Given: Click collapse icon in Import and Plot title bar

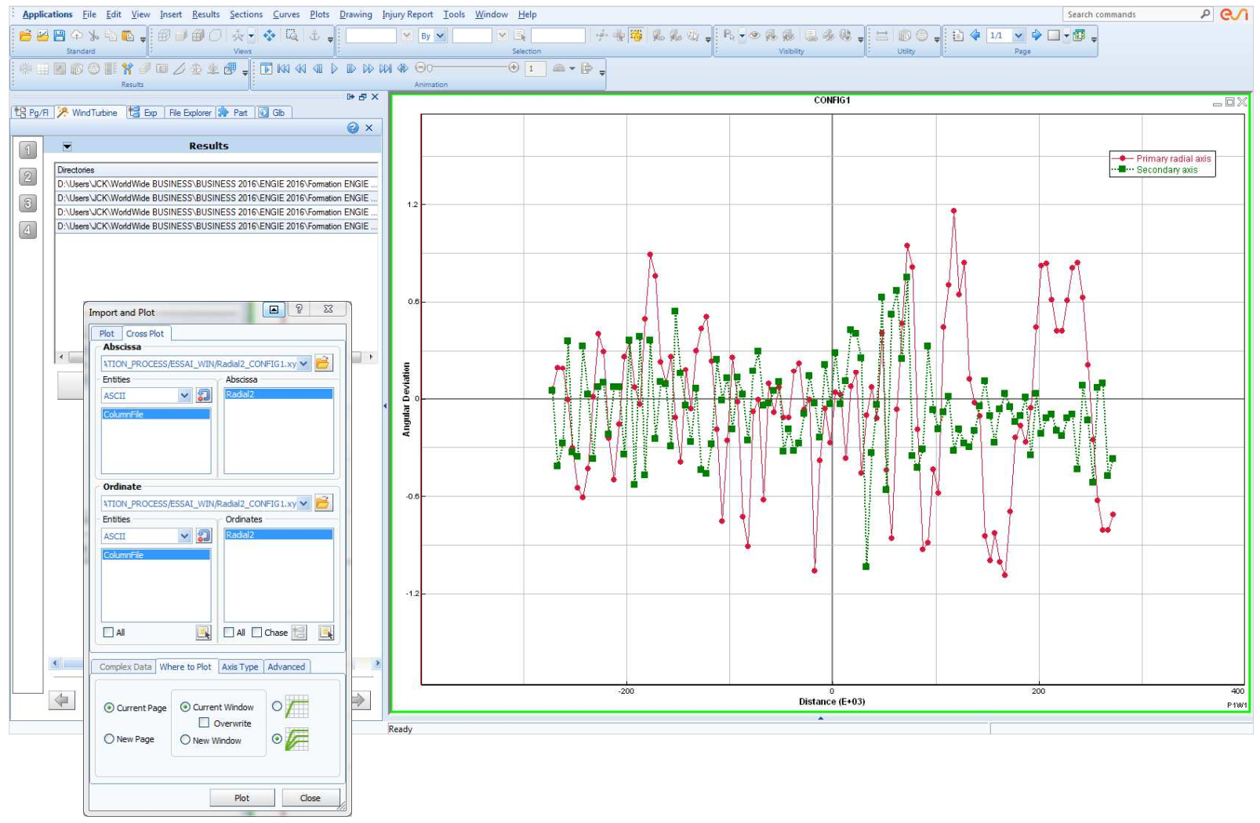Looking at the screenshot, I should (274, 310).
